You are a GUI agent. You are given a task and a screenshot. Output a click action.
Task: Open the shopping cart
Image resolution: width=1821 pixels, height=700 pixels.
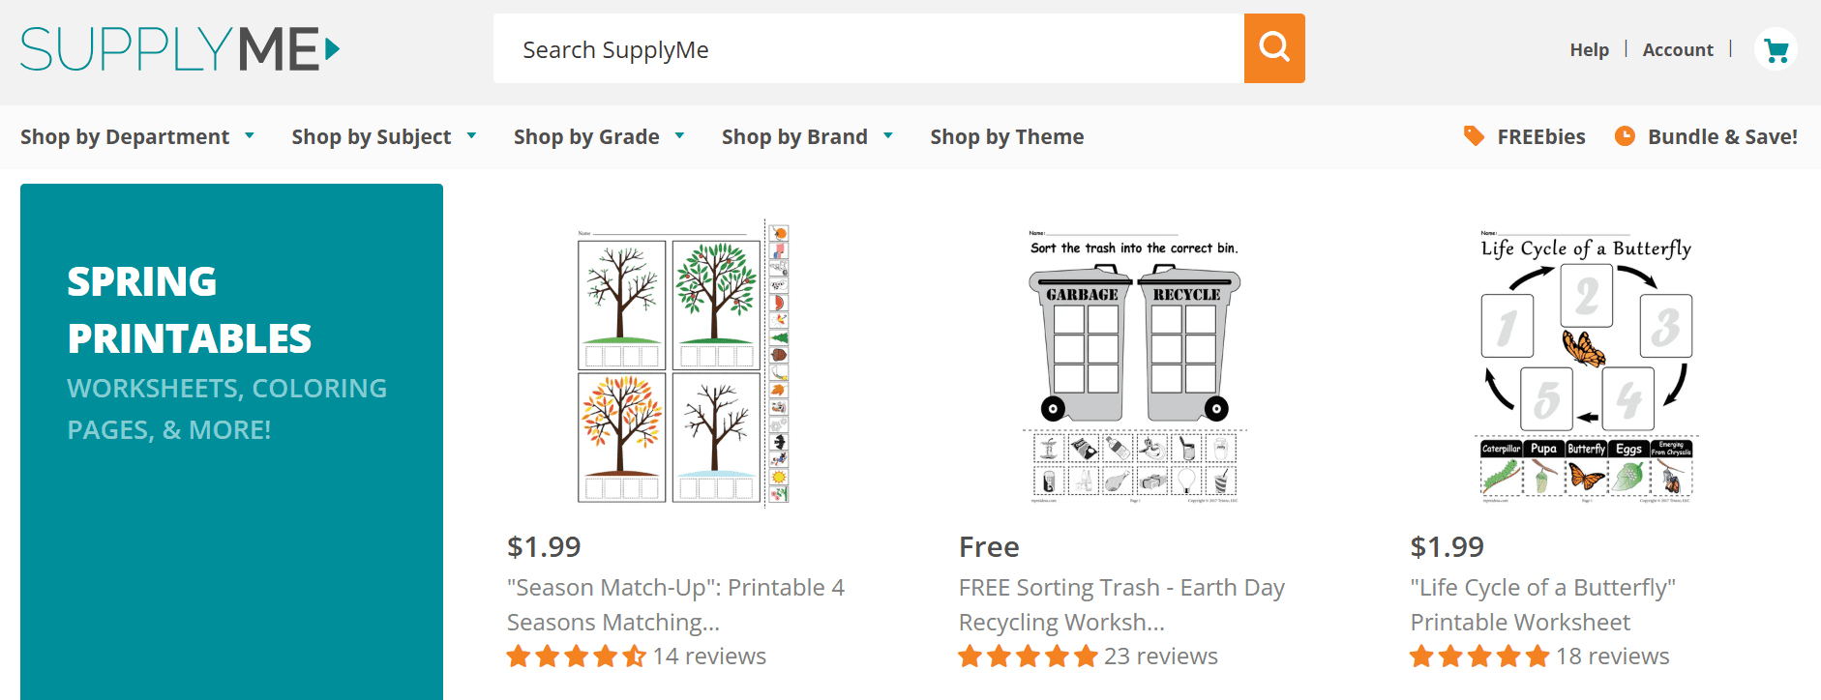click(x=1776, y=48)
